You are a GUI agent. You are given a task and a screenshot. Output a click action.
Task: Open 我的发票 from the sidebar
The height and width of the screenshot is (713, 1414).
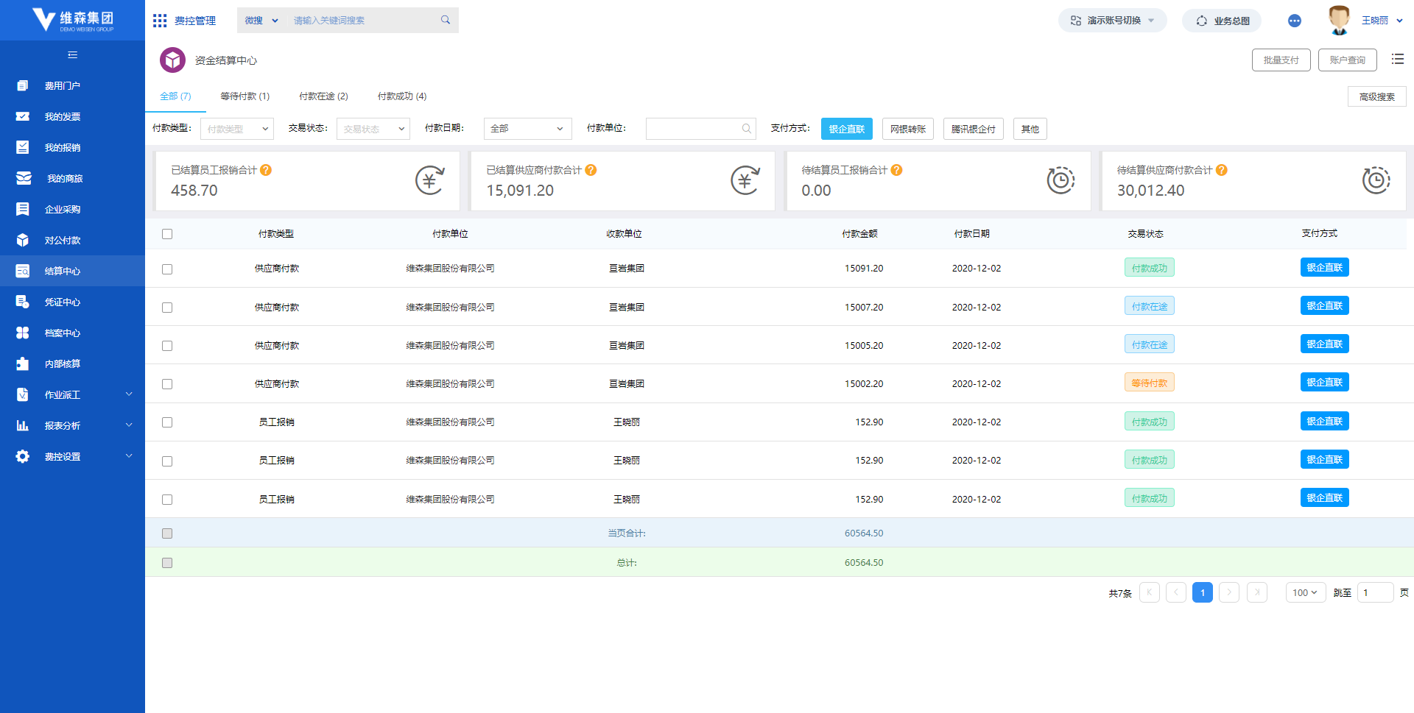63,116
